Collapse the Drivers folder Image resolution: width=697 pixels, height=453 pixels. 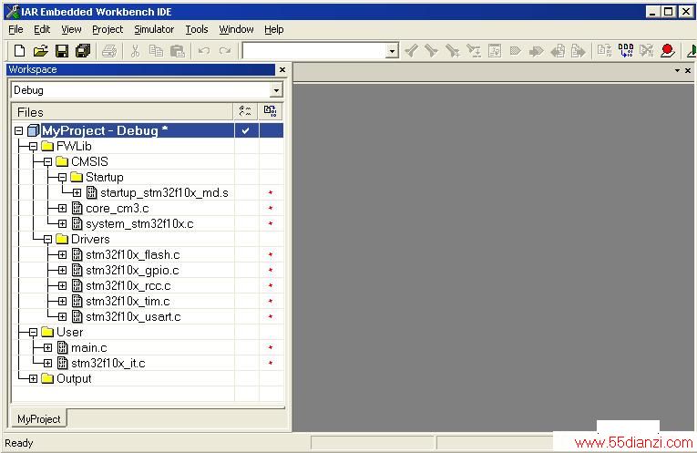tap(47, 239)
